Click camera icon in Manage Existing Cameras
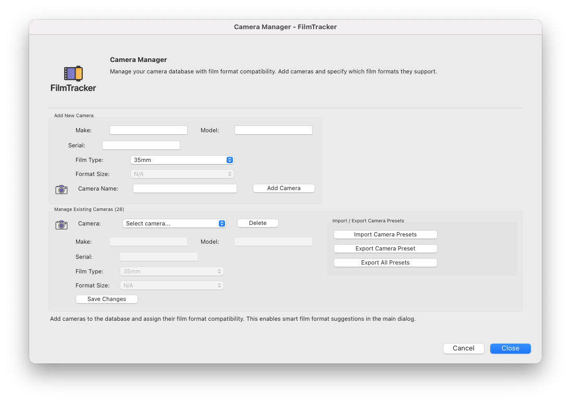Image resolution: width=571 pixels, height=402 pixels. [61, 224]
